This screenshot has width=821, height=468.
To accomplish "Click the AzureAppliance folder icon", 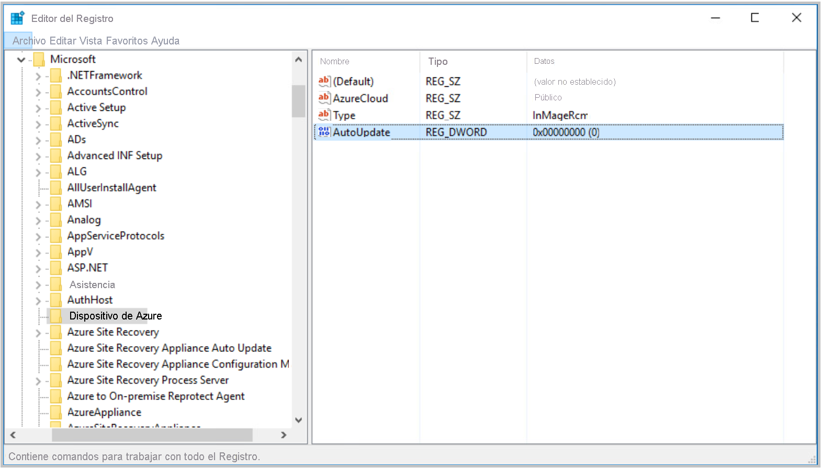I will coord(56,413).
